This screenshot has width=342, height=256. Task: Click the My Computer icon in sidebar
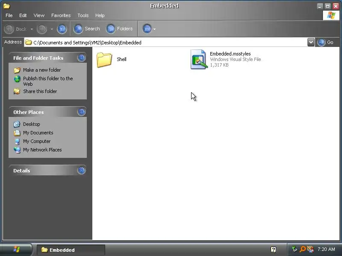pyautogui.click(x=17, y=142)
